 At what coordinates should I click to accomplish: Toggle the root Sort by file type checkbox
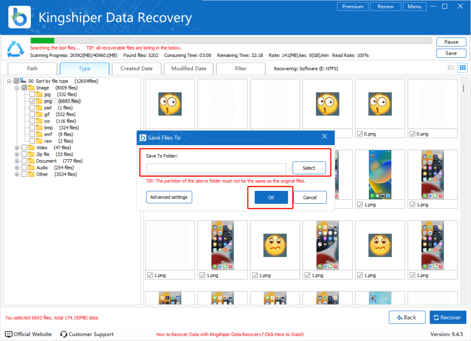coord(17,81)
